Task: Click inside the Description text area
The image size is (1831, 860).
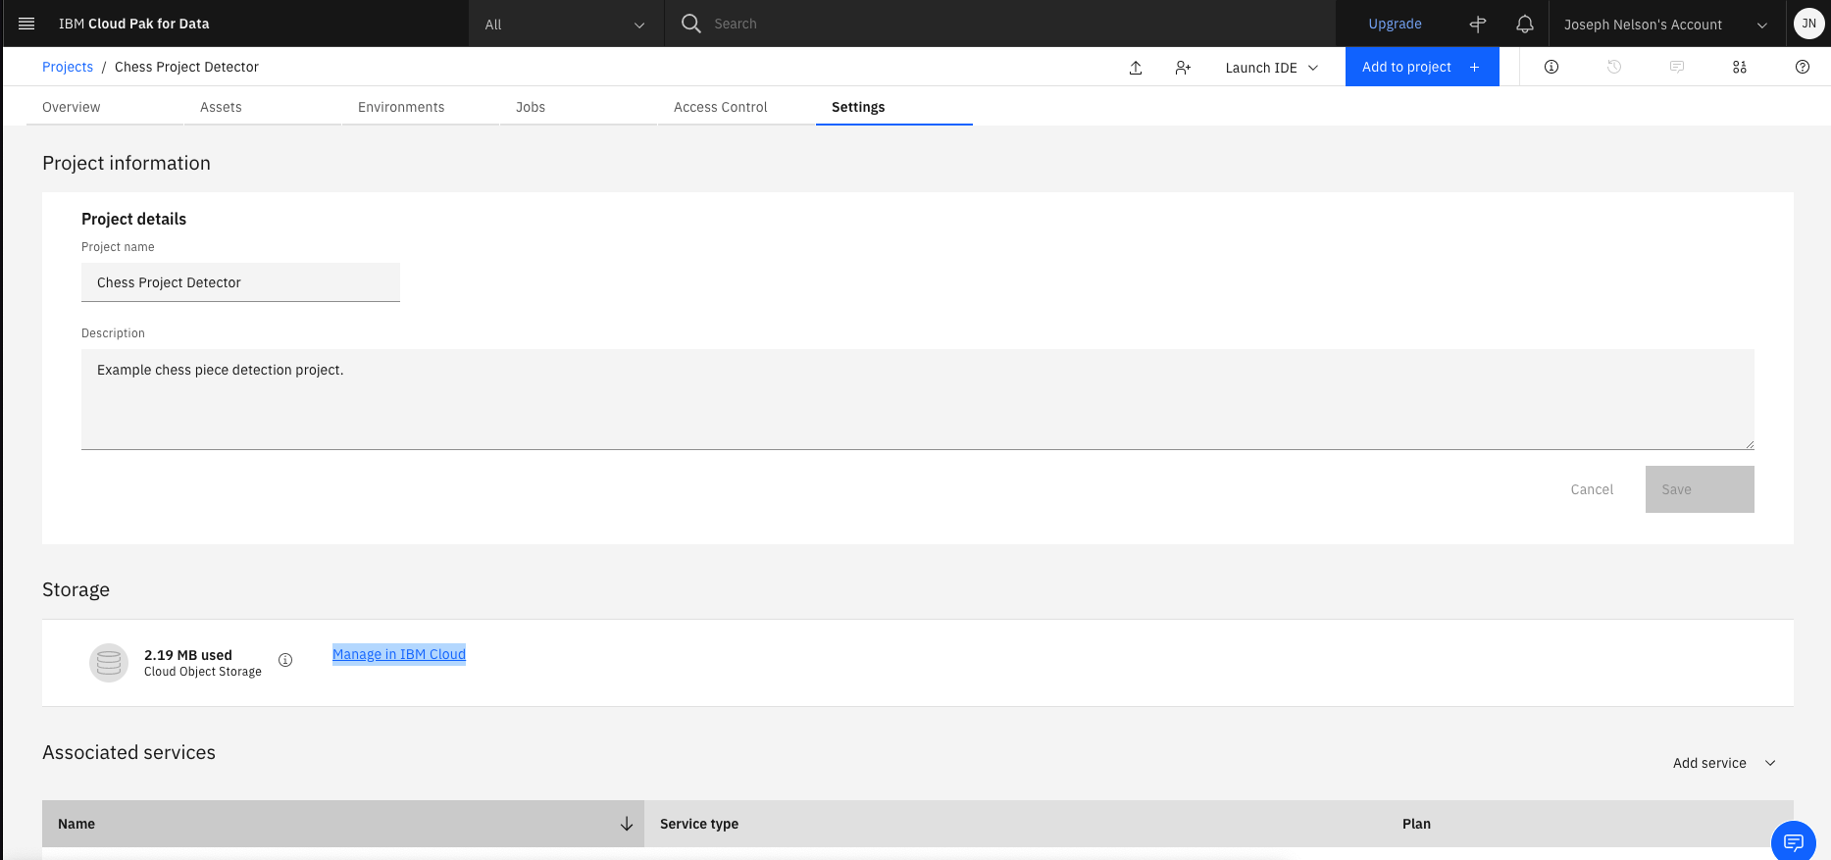Action: (x=918, y=399)
